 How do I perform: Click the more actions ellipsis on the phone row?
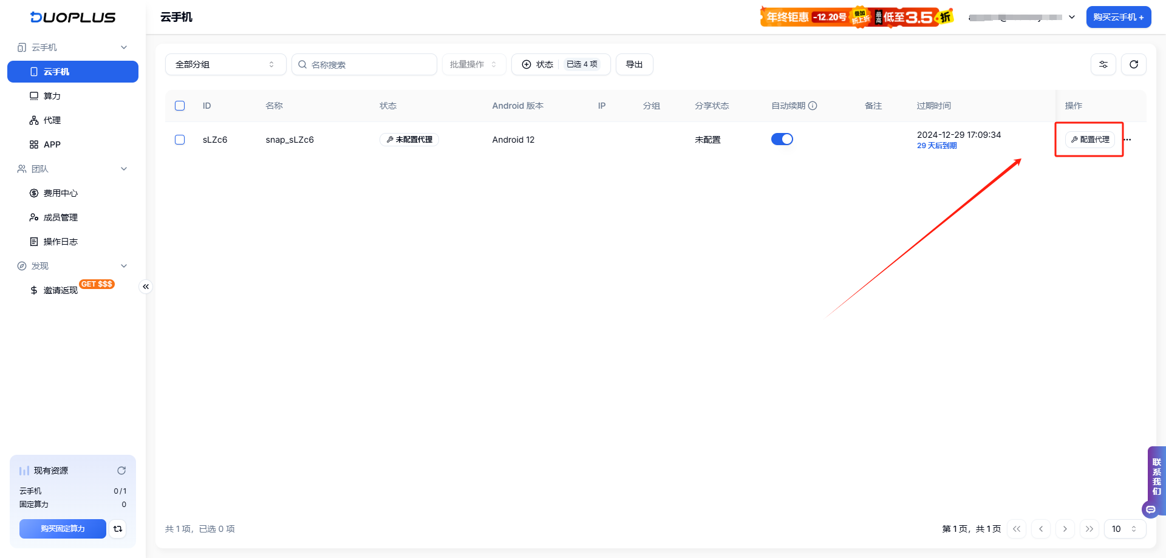[1127, 140]
